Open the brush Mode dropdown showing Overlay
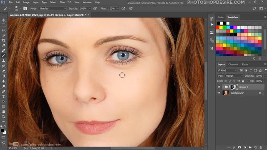The image size is (267, 150). pos(53,8)
